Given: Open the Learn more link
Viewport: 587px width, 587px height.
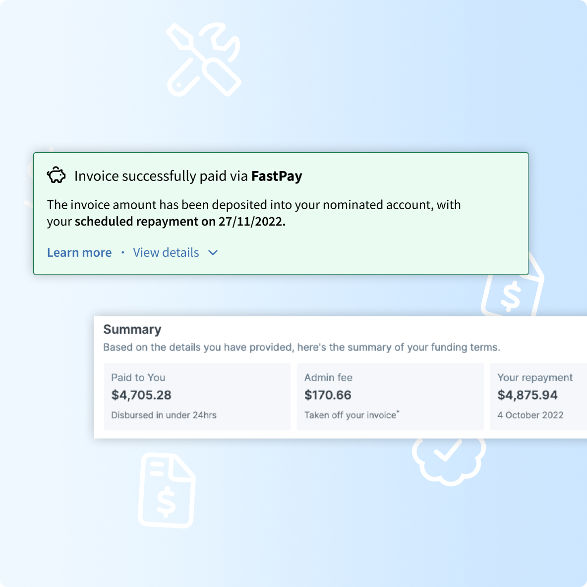Looking at the screenshot, I should coord(79,252).
